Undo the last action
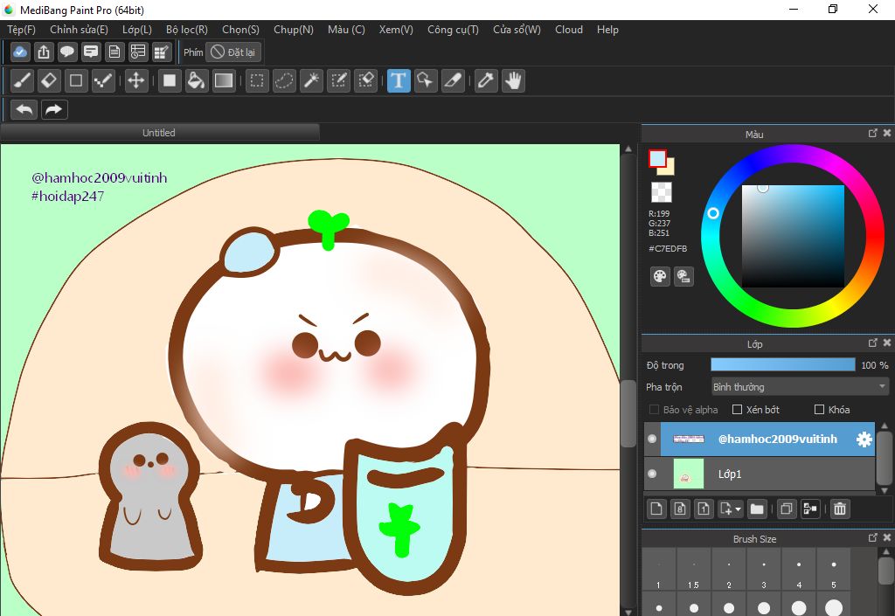The width and height of the screenshot is (895, 616). (24, 109)
